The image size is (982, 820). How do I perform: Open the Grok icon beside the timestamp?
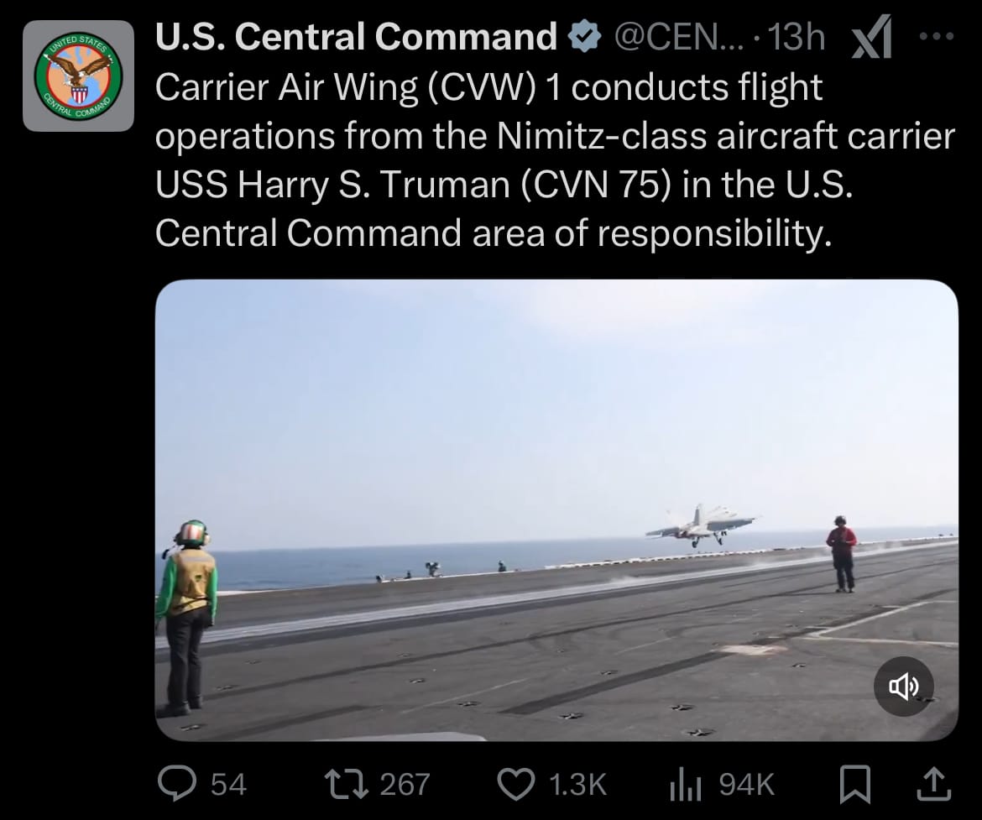pos(872,38)
